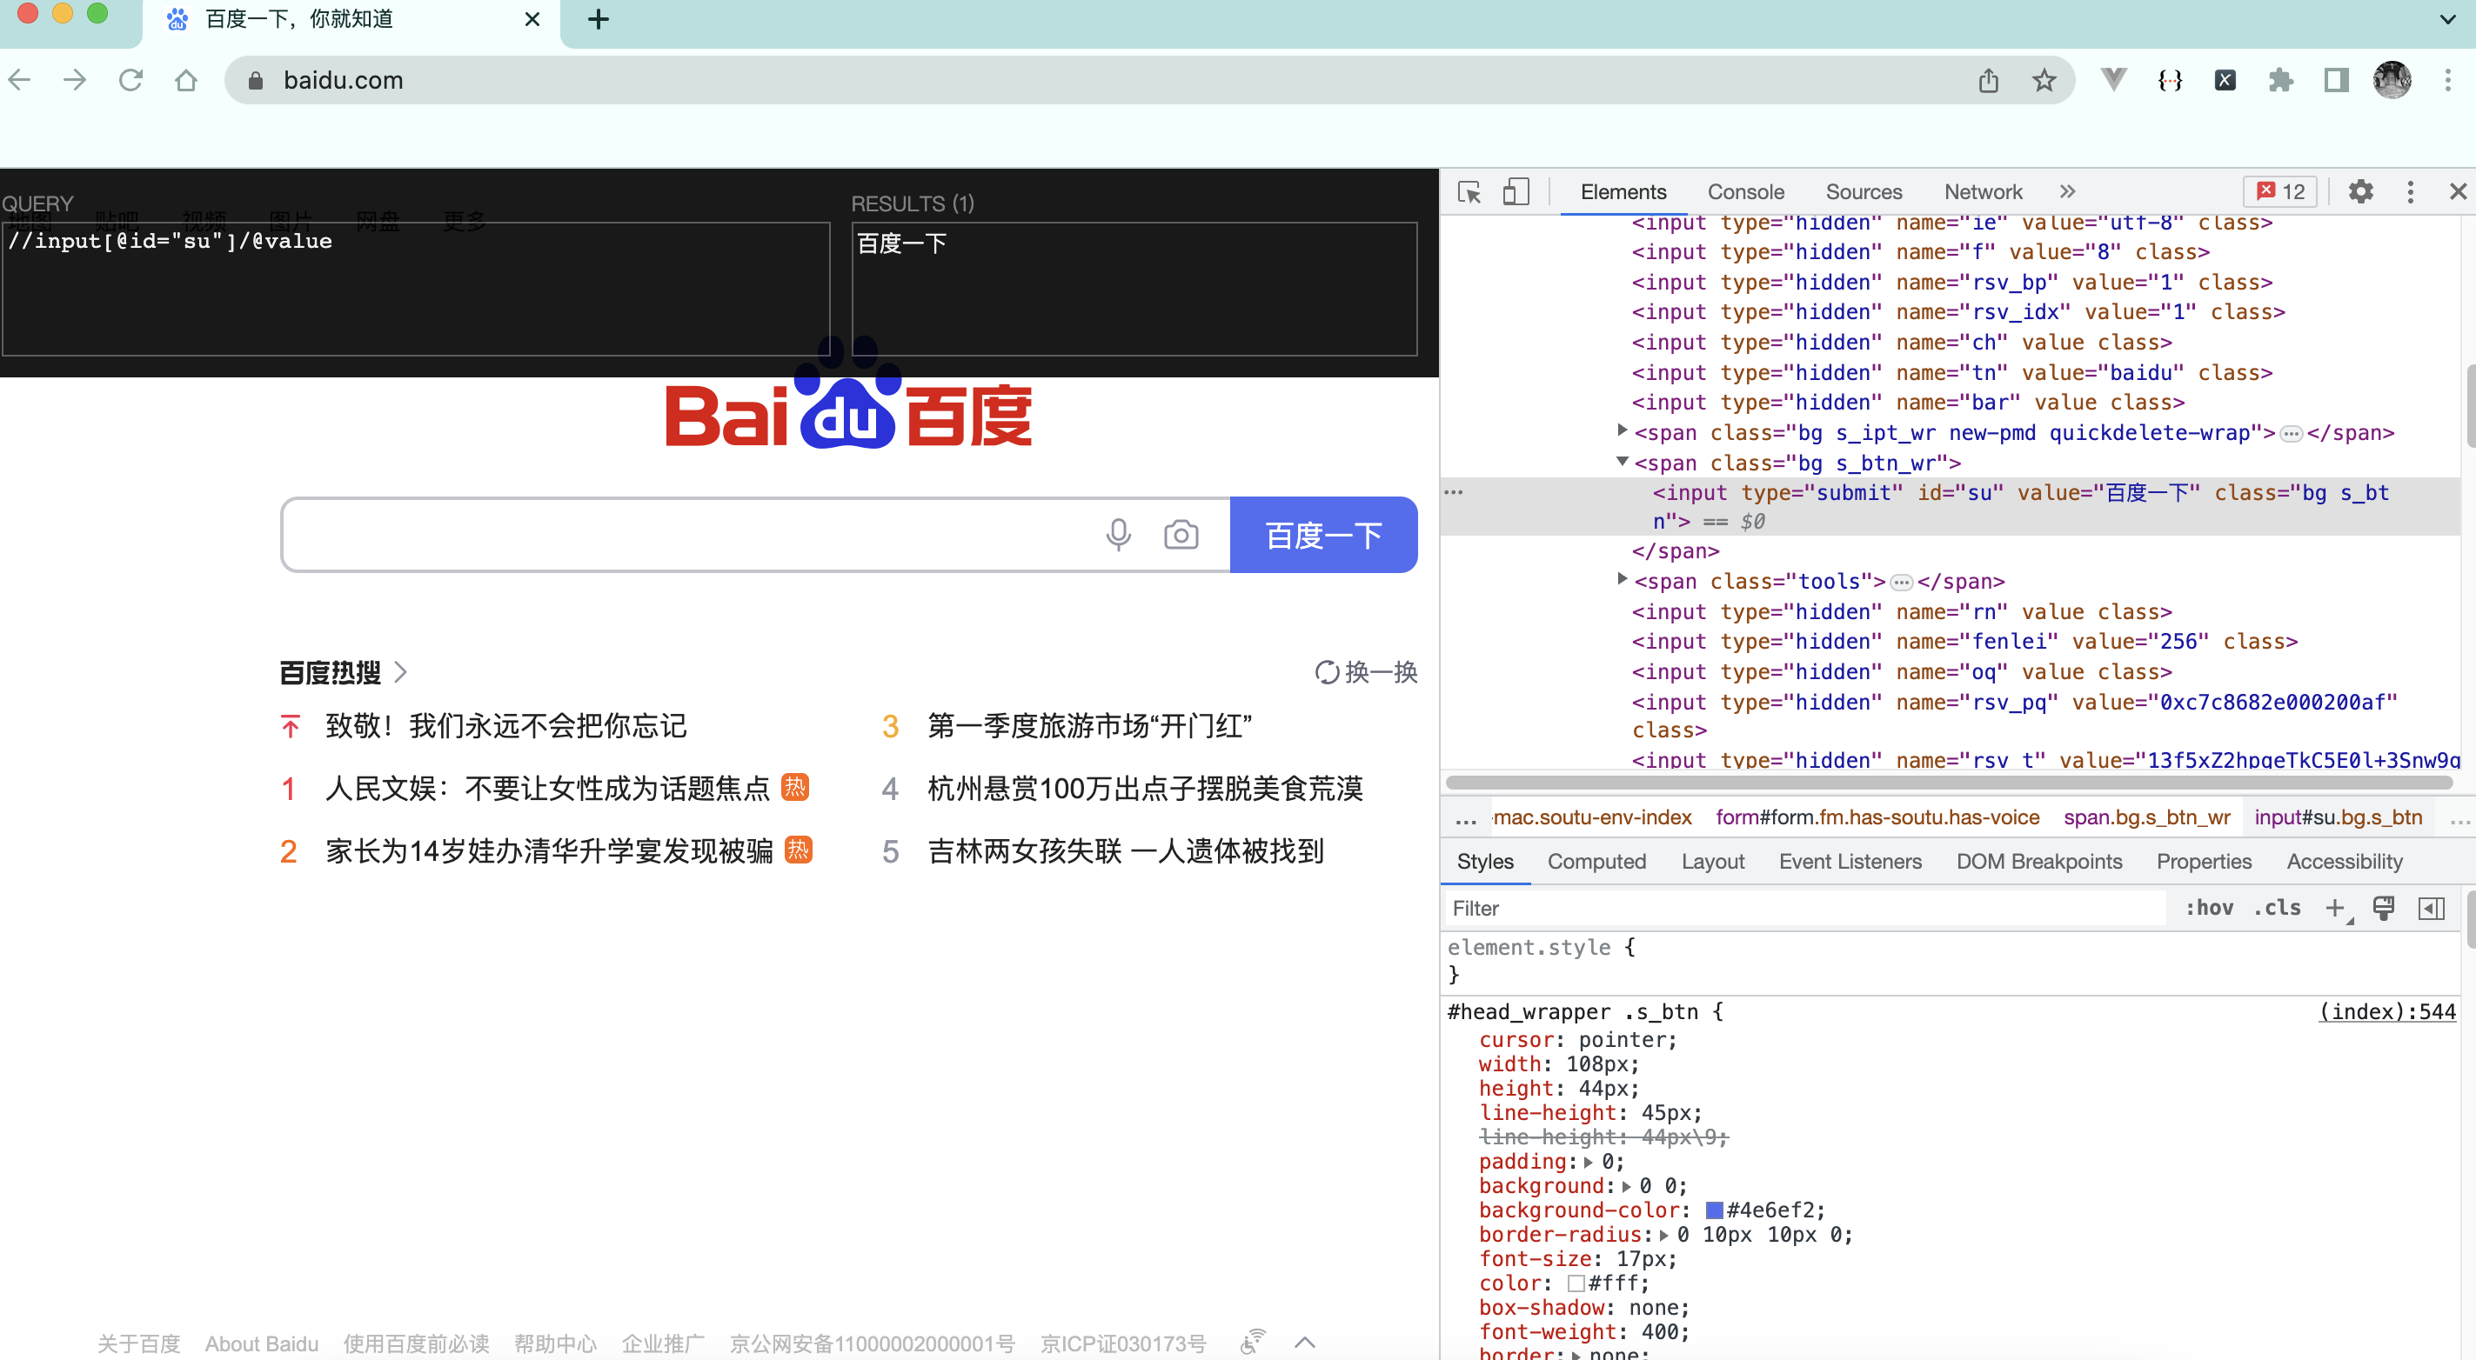Click the 百度一下 search button
Image resolution: width=2476 pixels, height=1360 pixels.
click(x=1322, y=535)
